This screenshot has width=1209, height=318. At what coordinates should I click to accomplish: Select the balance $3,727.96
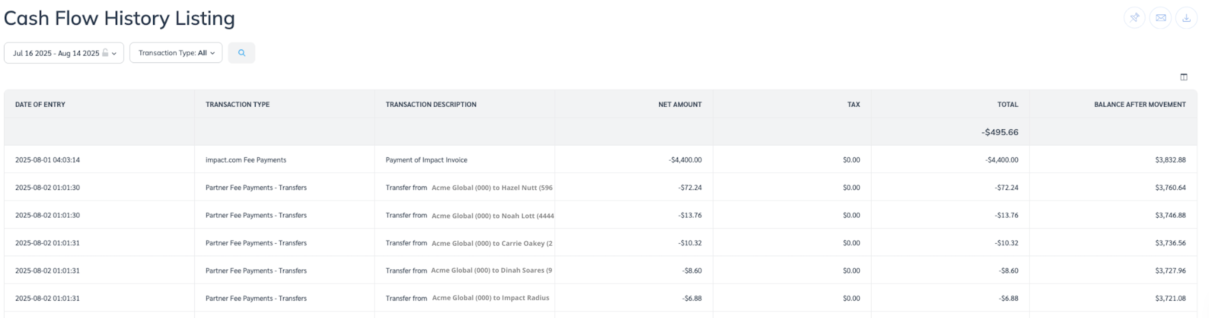click(x=1170, y=270)
